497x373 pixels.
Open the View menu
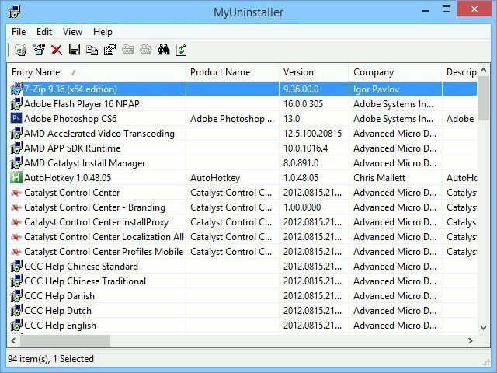(x=72, y=32)
